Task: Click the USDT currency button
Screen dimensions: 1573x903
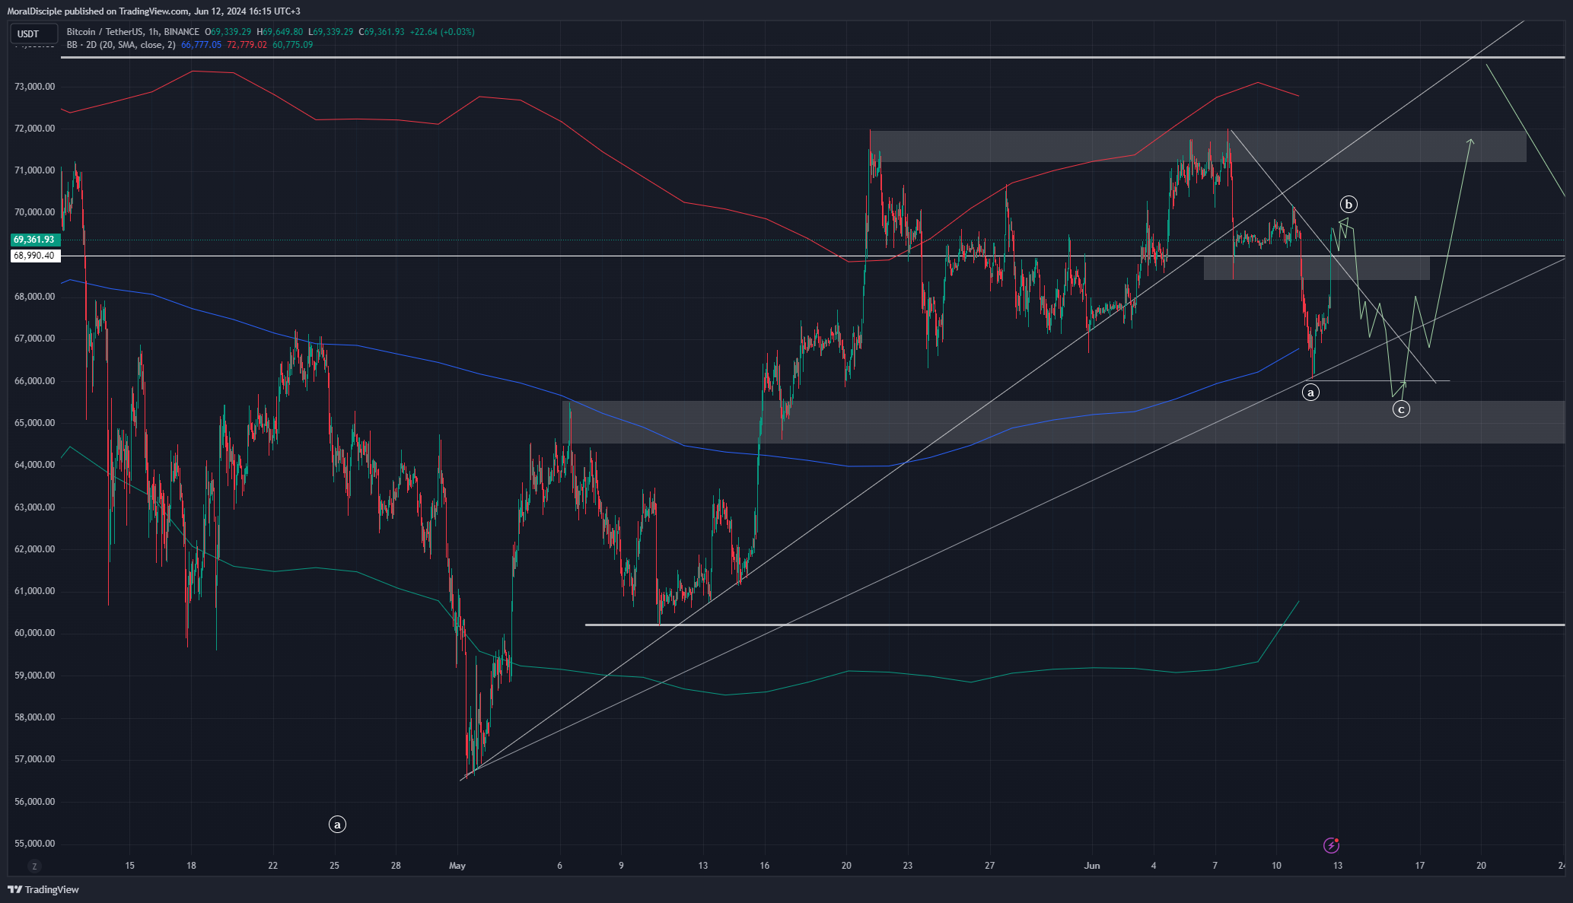Action: tap(33, 33)
